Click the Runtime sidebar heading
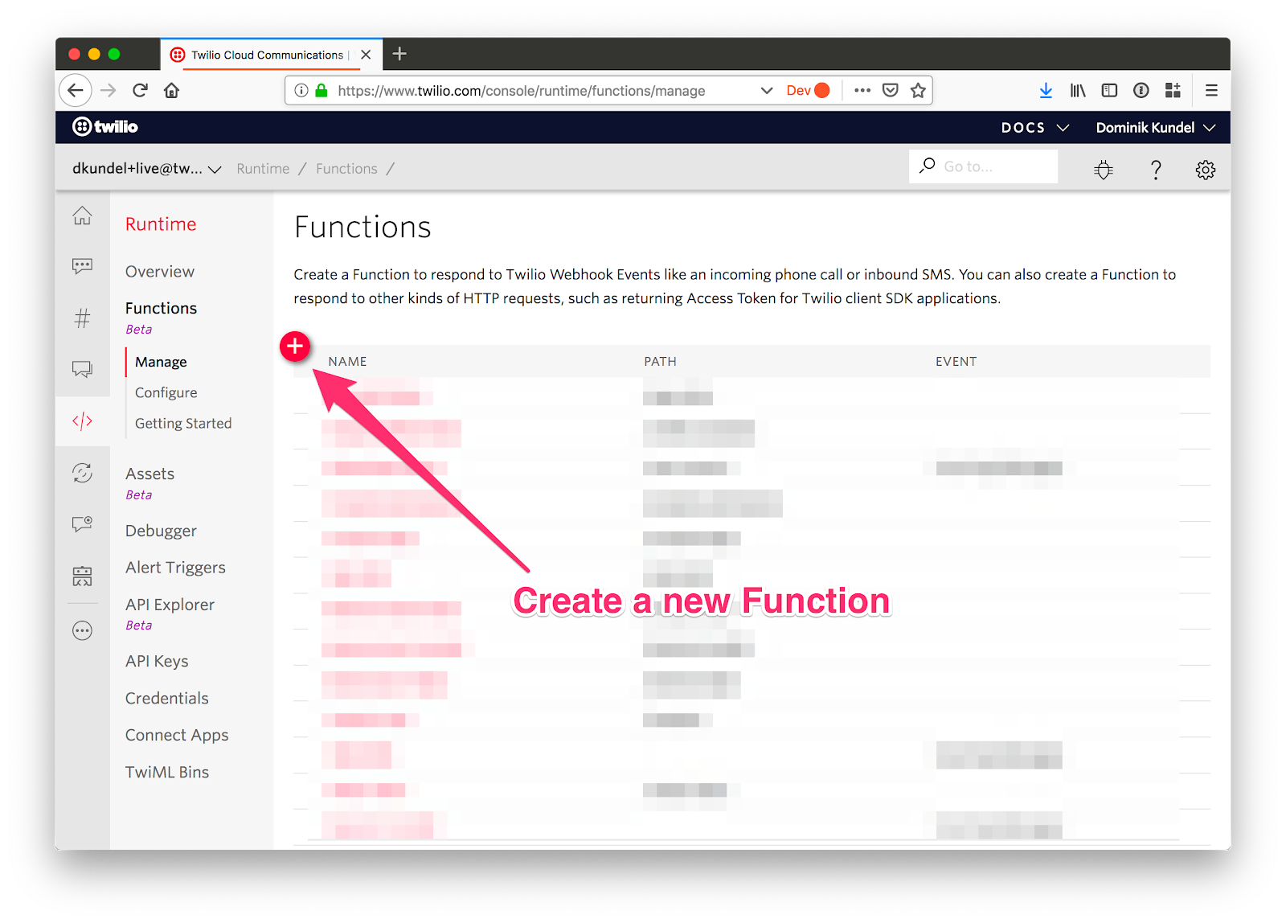1286x923 pixels. pos(161,224)
